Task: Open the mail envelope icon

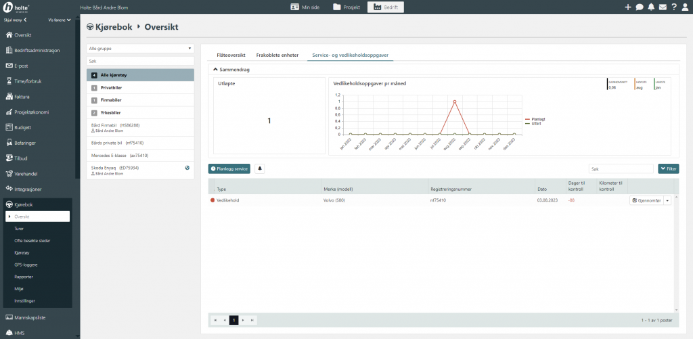Action: coord(663,7)
